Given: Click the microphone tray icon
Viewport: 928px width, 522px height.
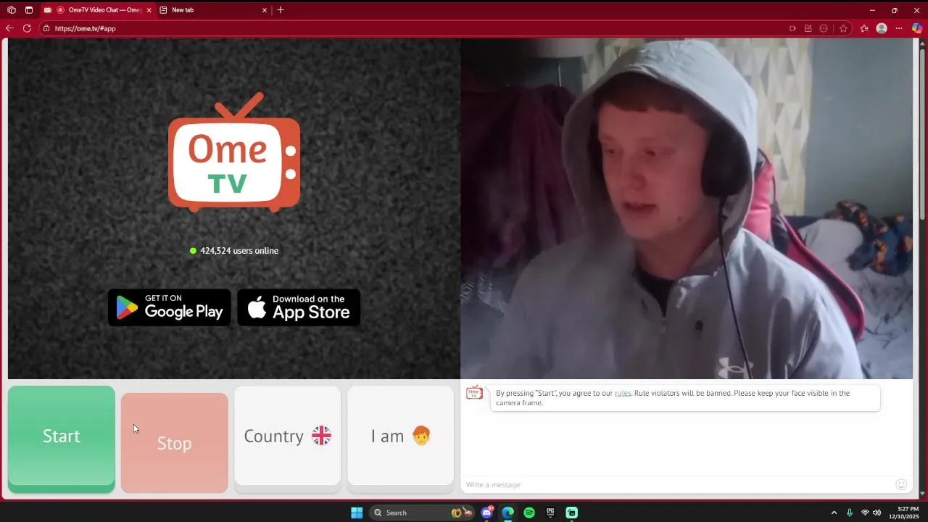Looking at the screenshot, I should click(849, 513).
